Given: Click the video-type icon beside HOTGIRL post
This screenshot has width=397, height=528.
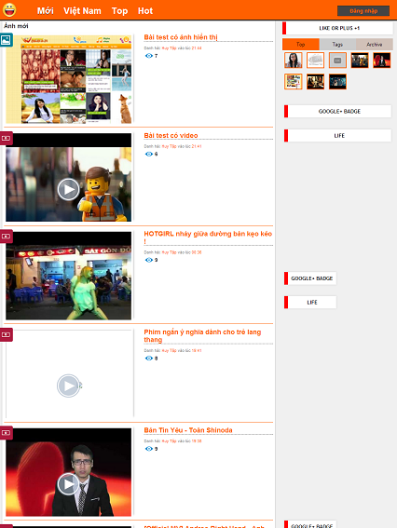Looking at the screenshot, I should [7, 237].
